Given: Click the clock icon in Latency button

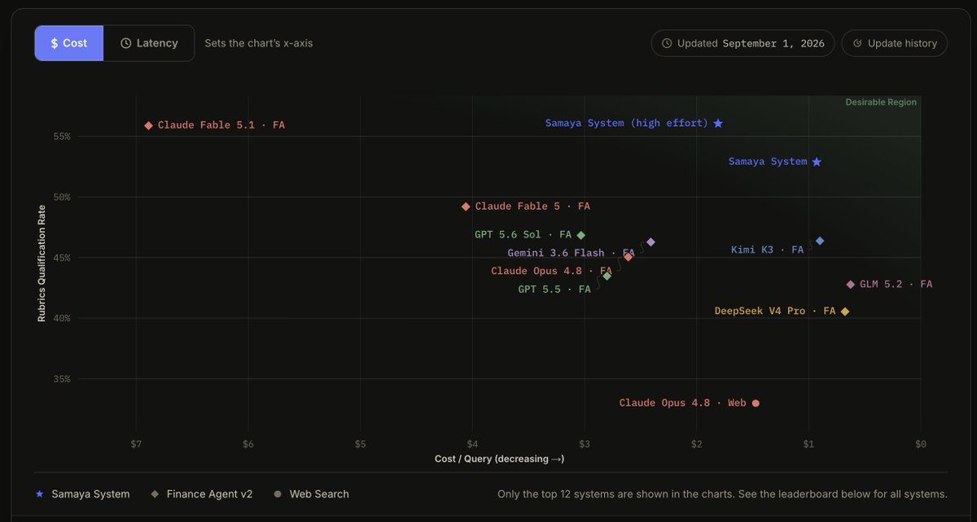Looking at the screenshot, I should pyautogui.click(x=125, y=43).
